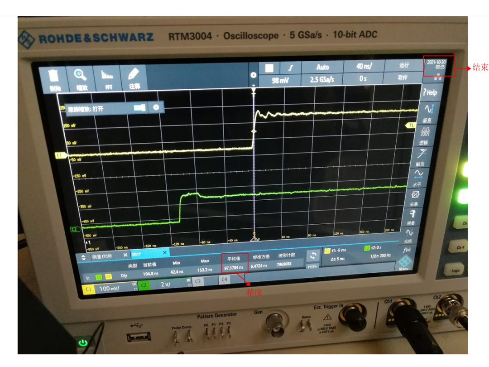The height and width of the screenshot is (367, 489).
Task: Click the TL trigger level marker
Action: pyautogui.click(x=411, y=125)
